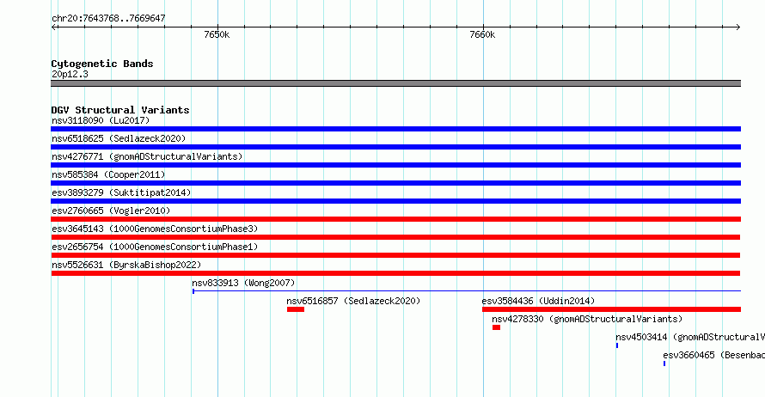Select the thin blue line of nsv833913
Screen dimensions: 765x397
(x=467, y=291)
